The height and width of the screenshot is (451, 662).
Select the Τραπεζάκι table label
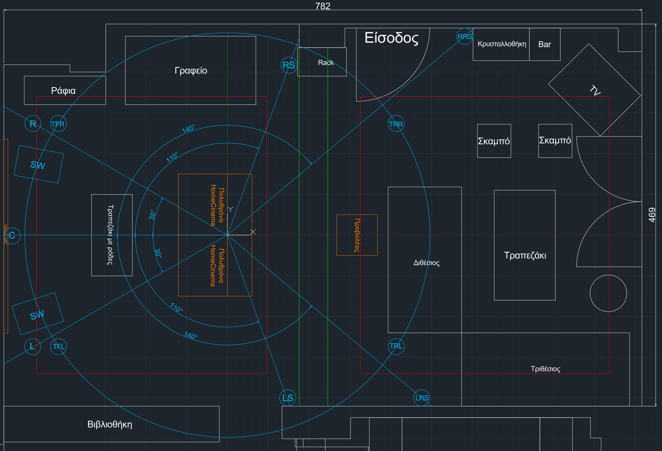coord(525,255)
